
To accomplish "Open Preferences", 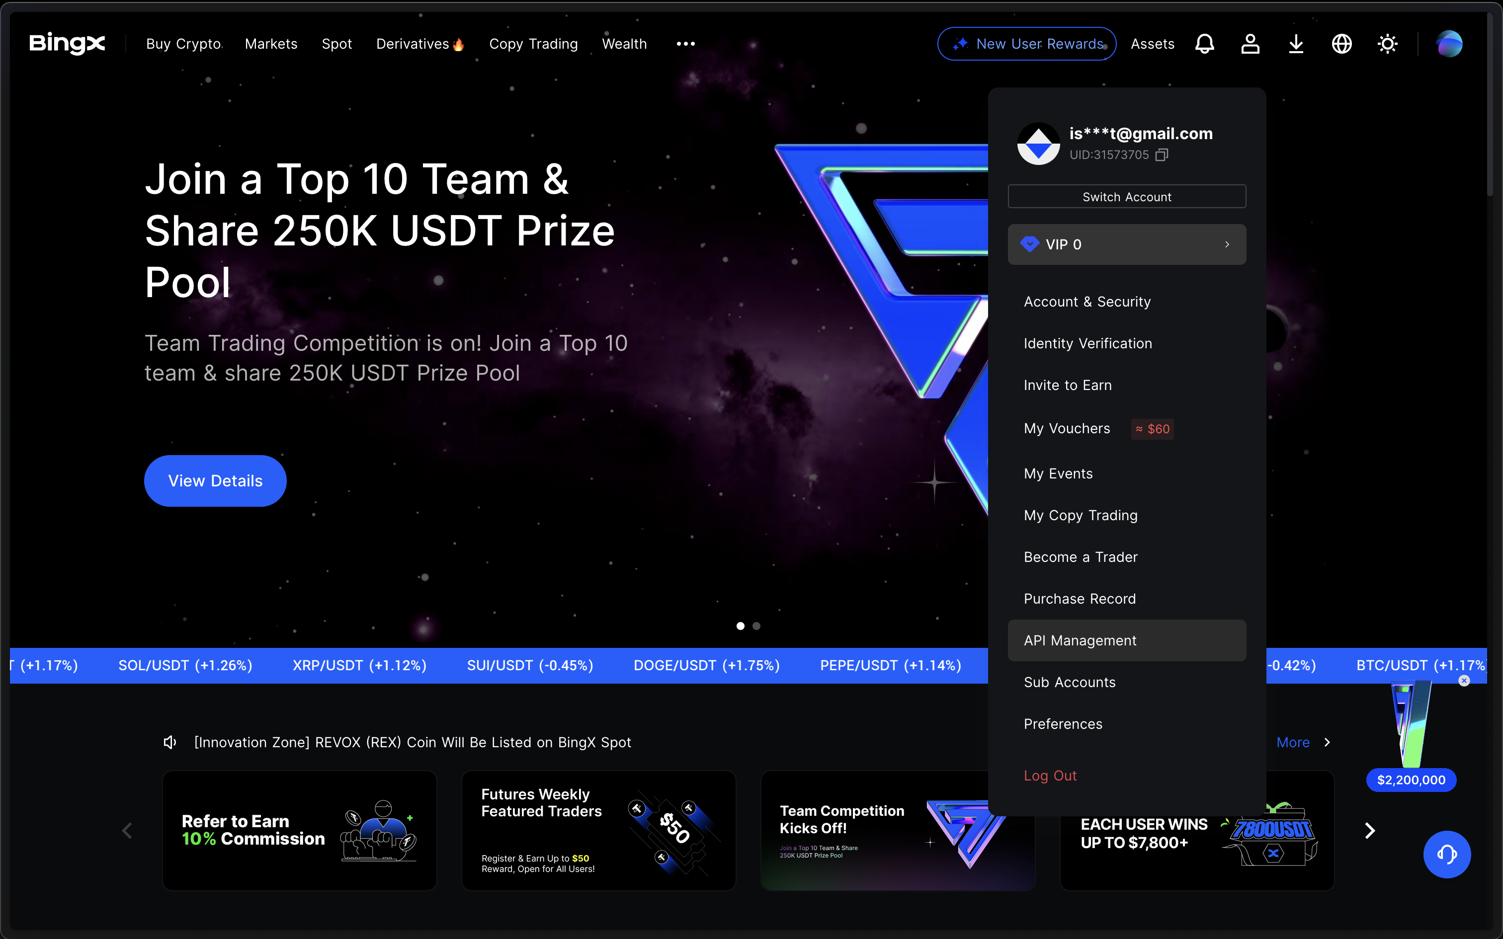I will pos(1127,723).
